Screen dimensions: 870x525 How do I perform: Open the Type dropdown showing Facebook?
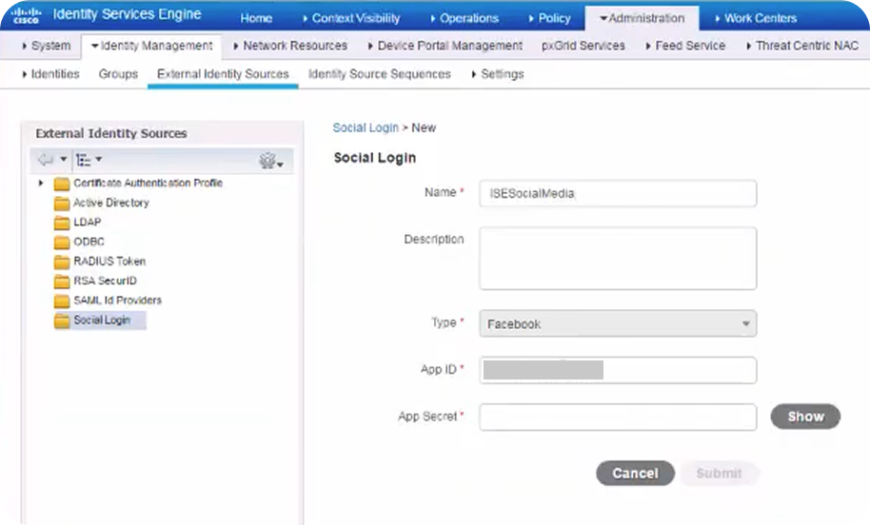618,323
